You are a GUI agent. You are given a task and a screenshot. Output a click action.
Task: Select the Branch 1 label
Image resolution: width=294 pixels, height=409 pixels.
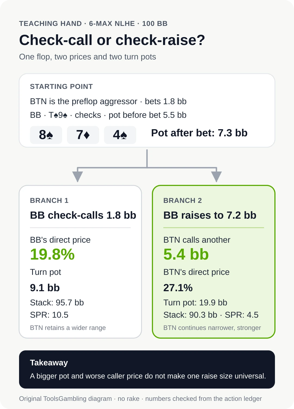pyautogui.click(x=49, y=200)
